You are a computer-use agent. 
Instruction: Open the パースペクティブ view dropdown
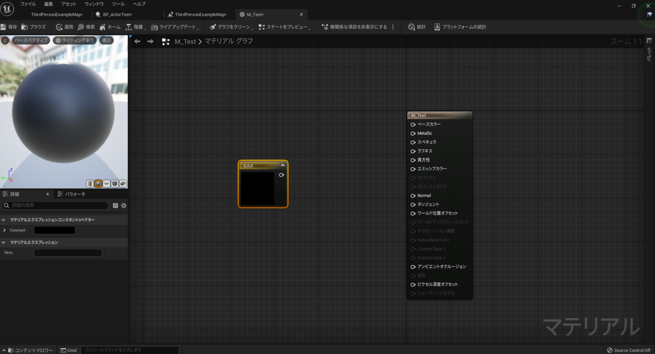click(31, 40)
